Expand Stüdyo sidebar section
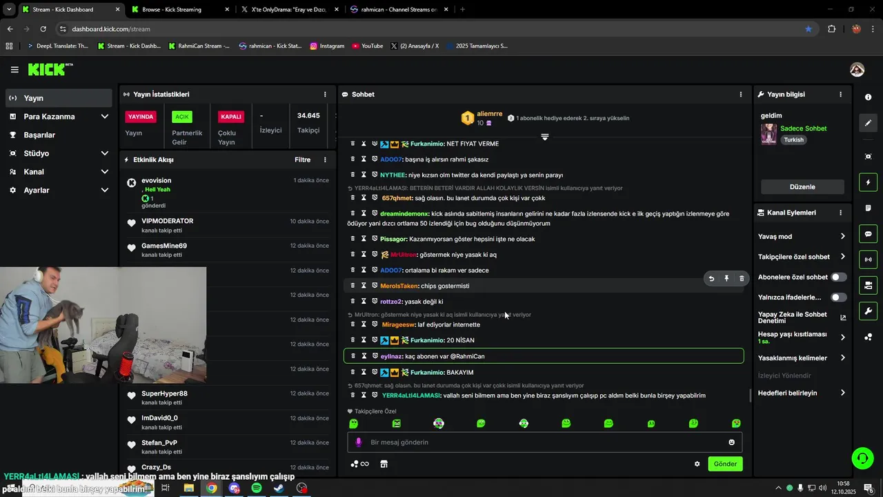Viewport: 883px width, 497px height. (59, 153)
